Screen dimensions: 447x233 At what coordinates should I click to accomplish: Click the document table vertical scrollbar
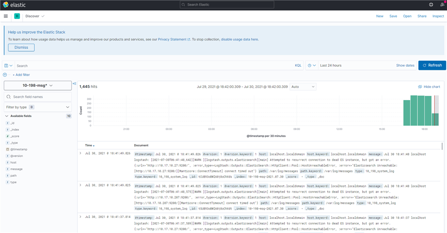click(442, 147)
